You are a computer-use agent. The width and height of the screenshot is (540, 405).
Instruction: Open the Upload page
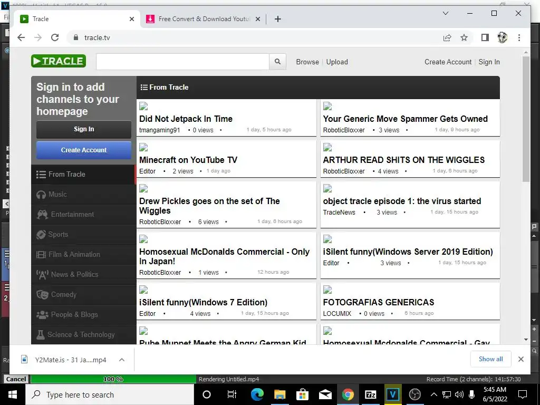pos(337,62)
